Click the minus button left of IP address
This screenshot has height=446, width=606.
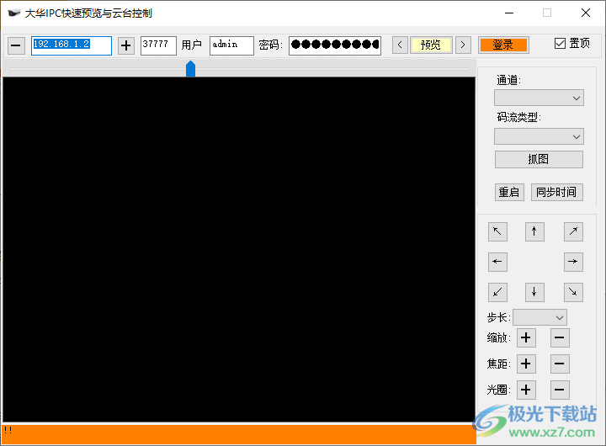[16, 45]
